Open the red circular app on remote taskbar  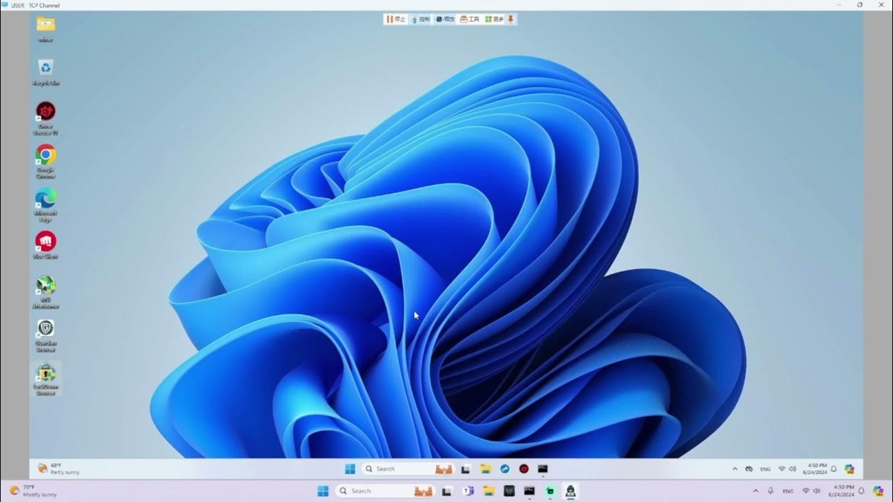click(x=524, y=469)
